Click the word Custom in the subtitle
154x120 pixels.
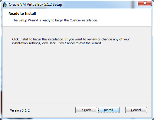pyautogui.click(x=75, y=20)
